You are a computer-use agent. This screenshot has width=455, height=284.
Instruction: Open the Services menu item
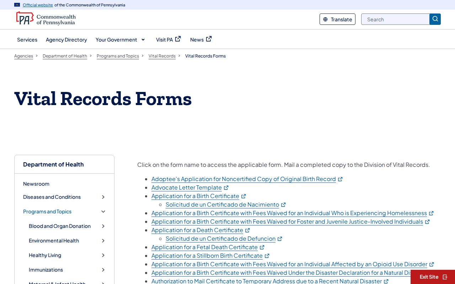coord(27,40)
